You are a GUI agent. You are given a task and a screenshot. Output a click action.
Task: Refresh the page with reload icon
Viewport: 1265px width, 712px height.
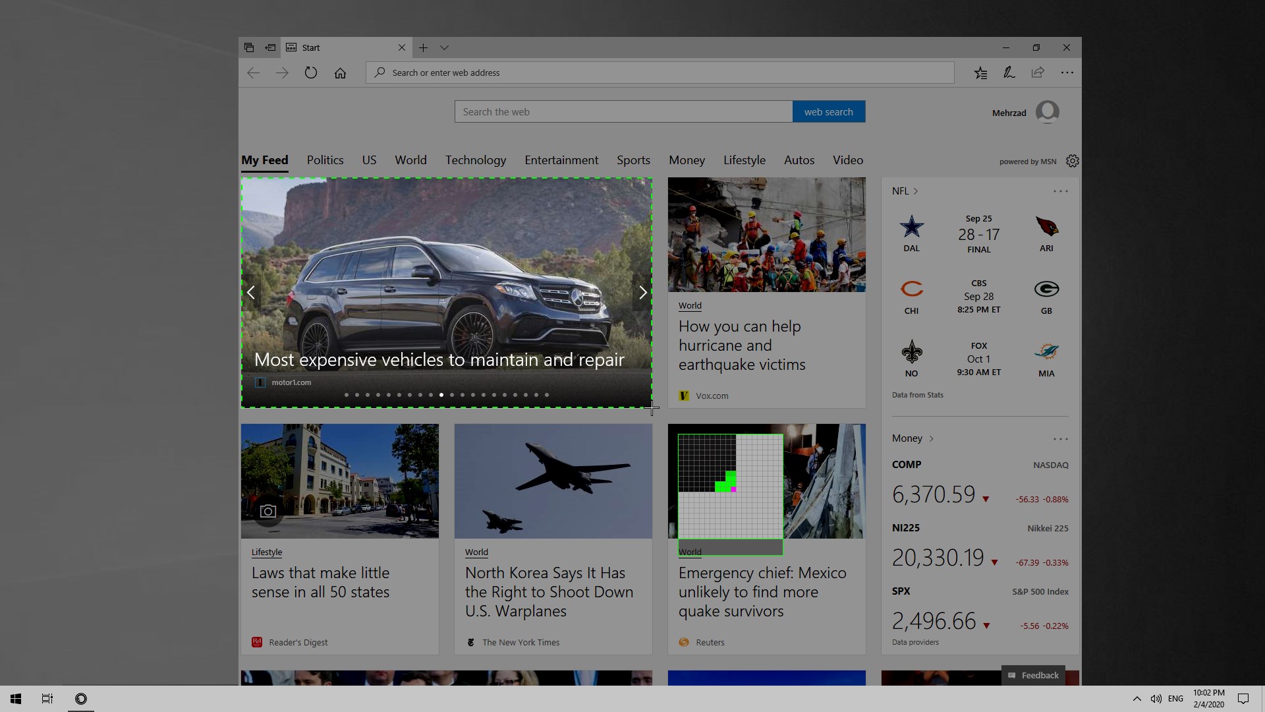(311, 73)
